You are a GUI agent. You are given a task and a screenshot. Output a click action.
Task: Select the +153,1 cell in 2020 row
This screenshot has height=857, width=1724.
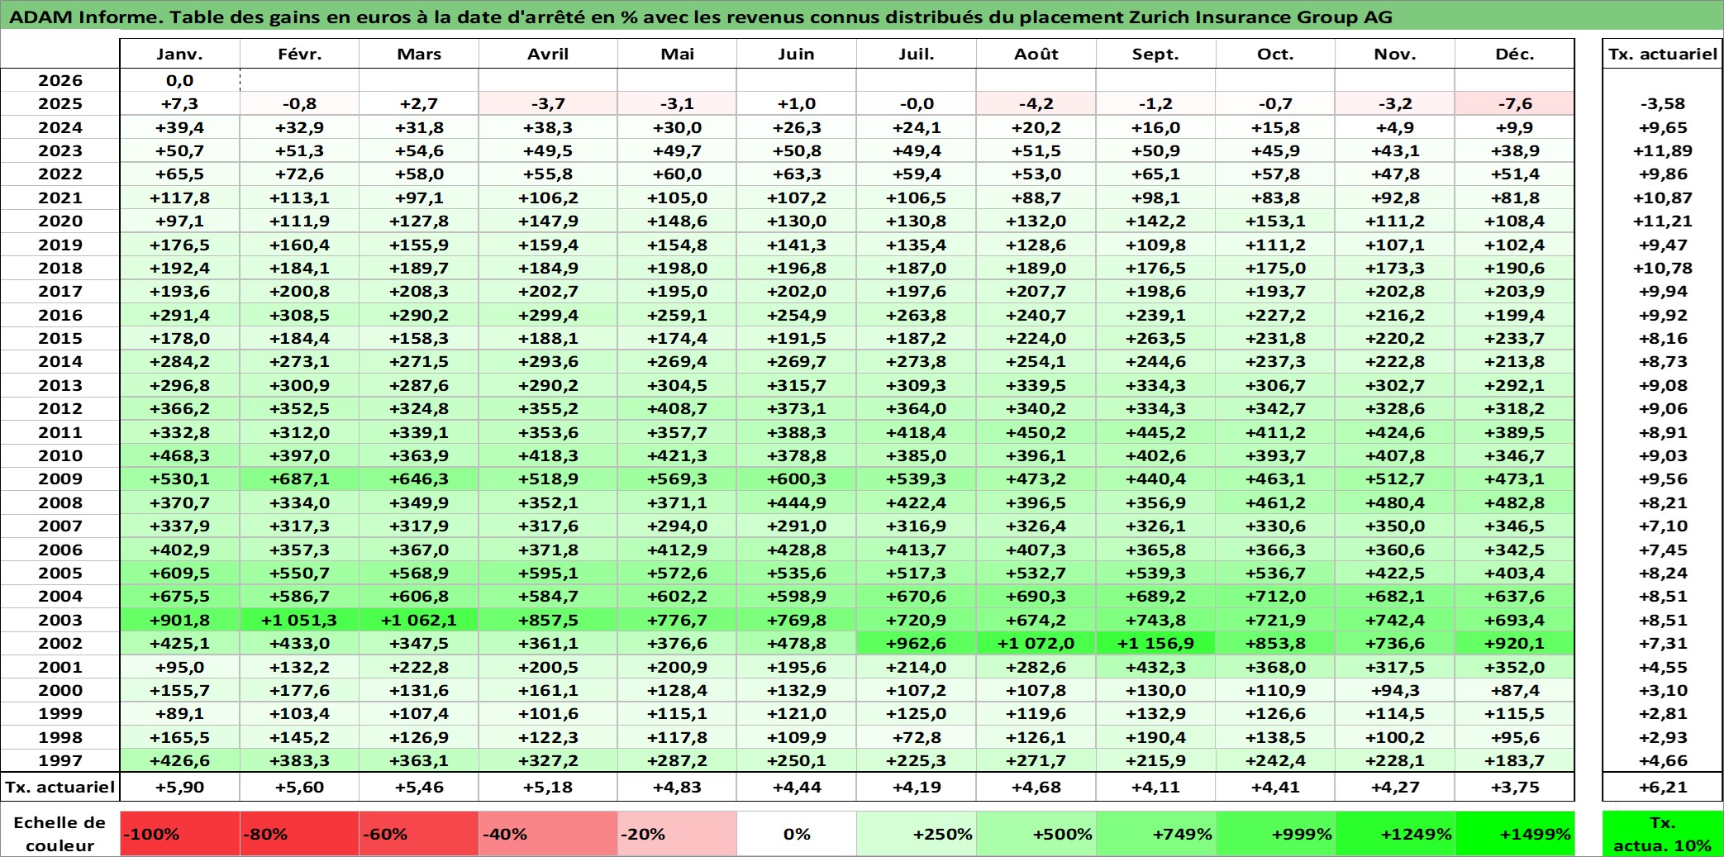pos(1275,221)
